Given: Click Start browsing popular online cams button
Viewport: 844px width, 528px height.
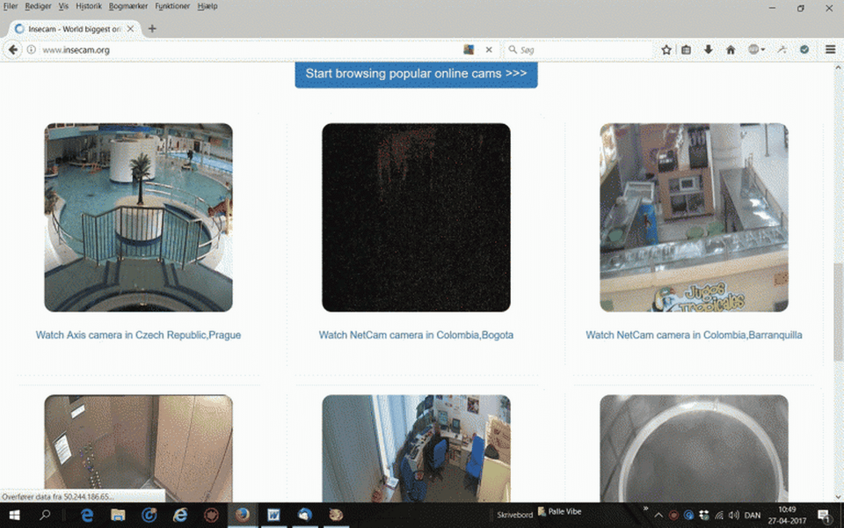Looking at the screenshot, I should click(x=416, y=74).
